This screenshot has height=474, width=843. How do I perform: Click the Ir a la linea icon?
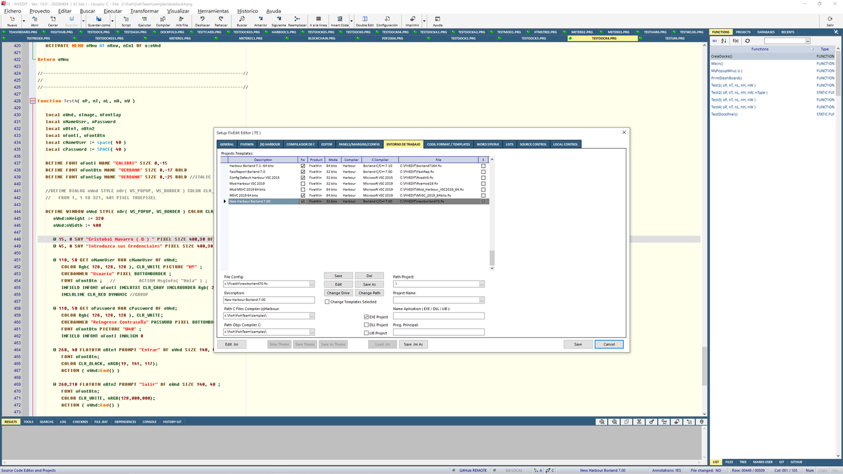click(x=319, y=20)
